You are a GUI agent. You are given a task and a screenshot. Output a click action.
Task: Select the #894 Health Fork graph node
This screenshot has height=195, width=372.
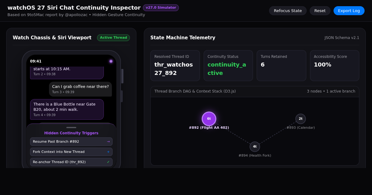click(255, 147)
